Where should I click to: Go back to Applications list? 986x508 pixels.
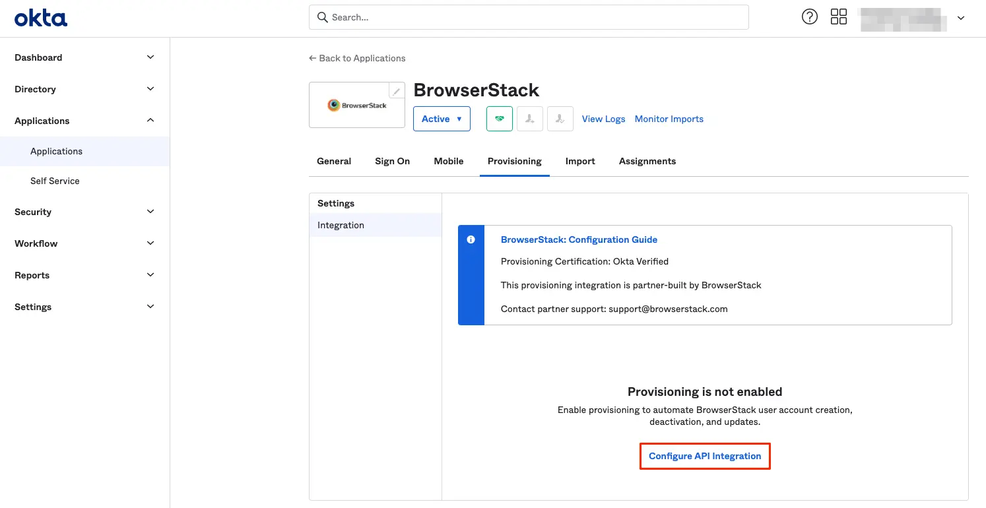click(x=357, y=58)
